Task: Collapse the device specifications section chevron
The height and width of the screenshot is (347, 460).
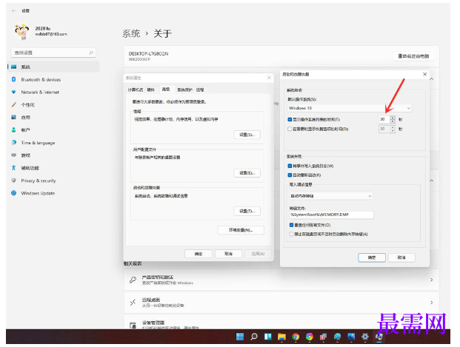Action: [432, 79]
